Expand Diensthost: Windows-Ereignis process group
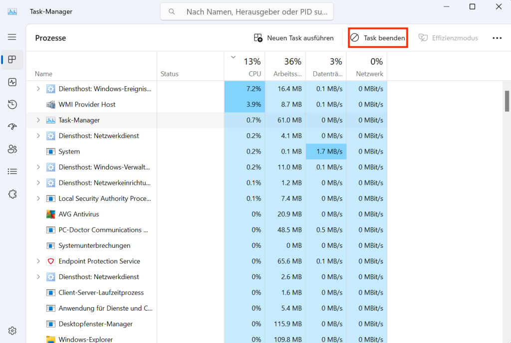This screenshot has height=343, width=511. point(38,89)
